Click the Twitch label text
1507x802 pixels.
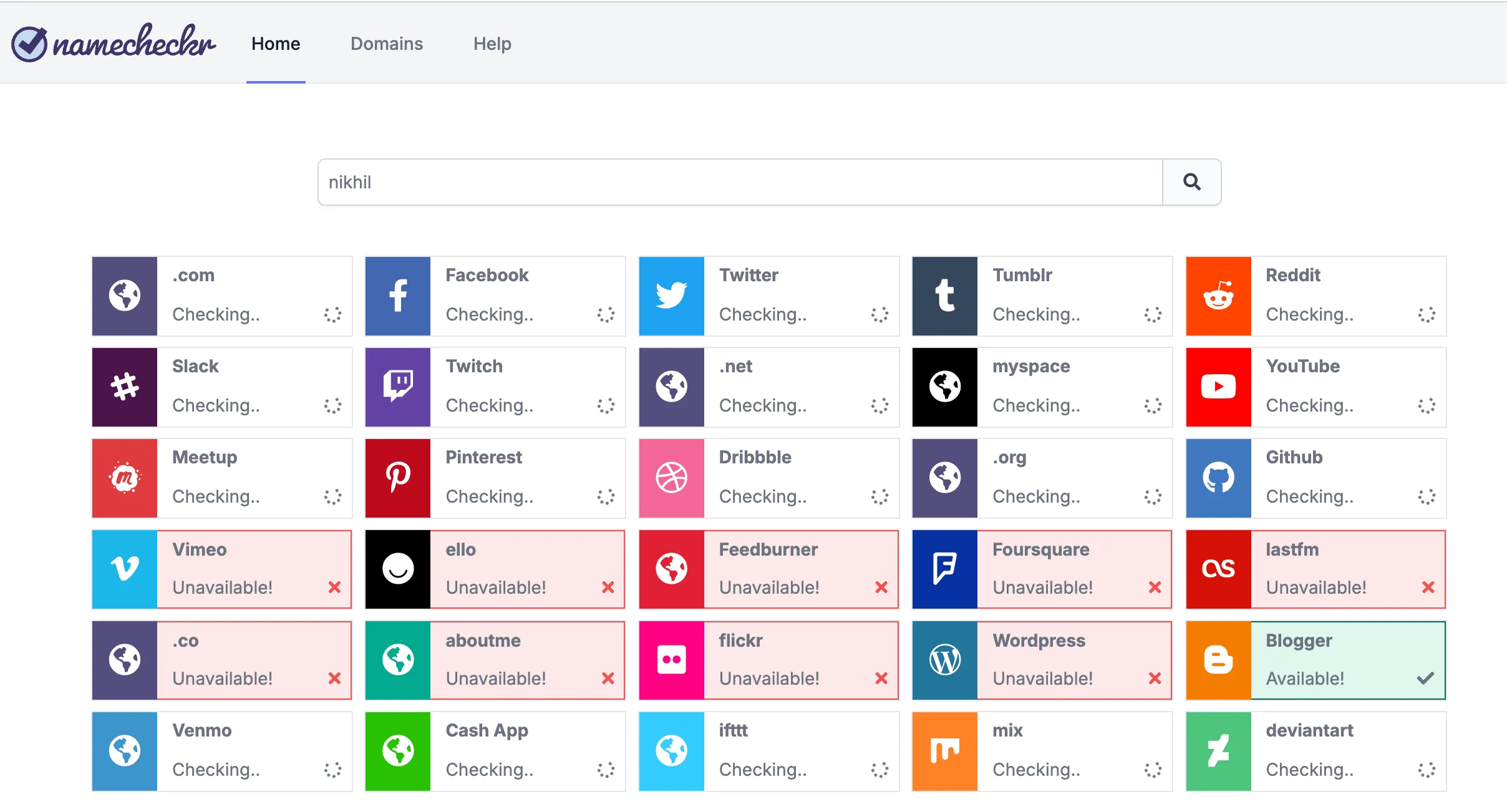click(x=474, y=366)
